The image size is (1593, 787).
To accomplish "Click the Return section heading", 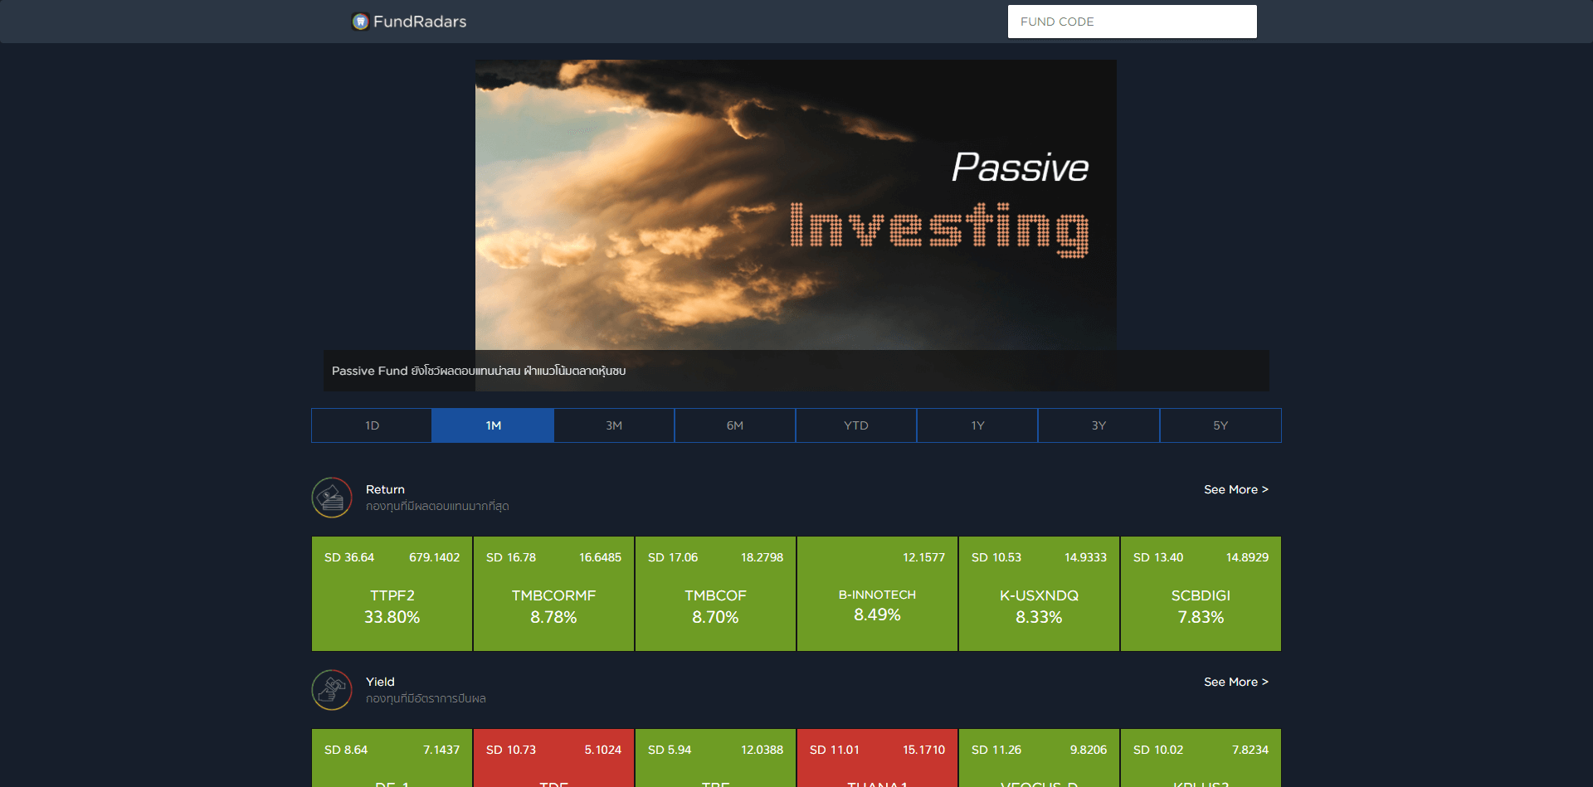I will (x=385, y=489).
